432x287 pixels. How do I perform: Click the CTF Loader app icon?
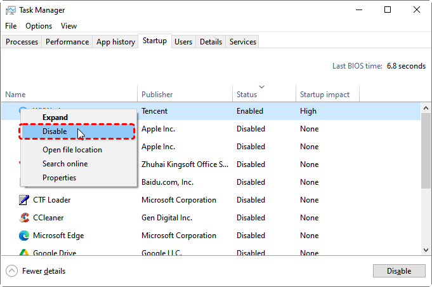click(24, 200)
